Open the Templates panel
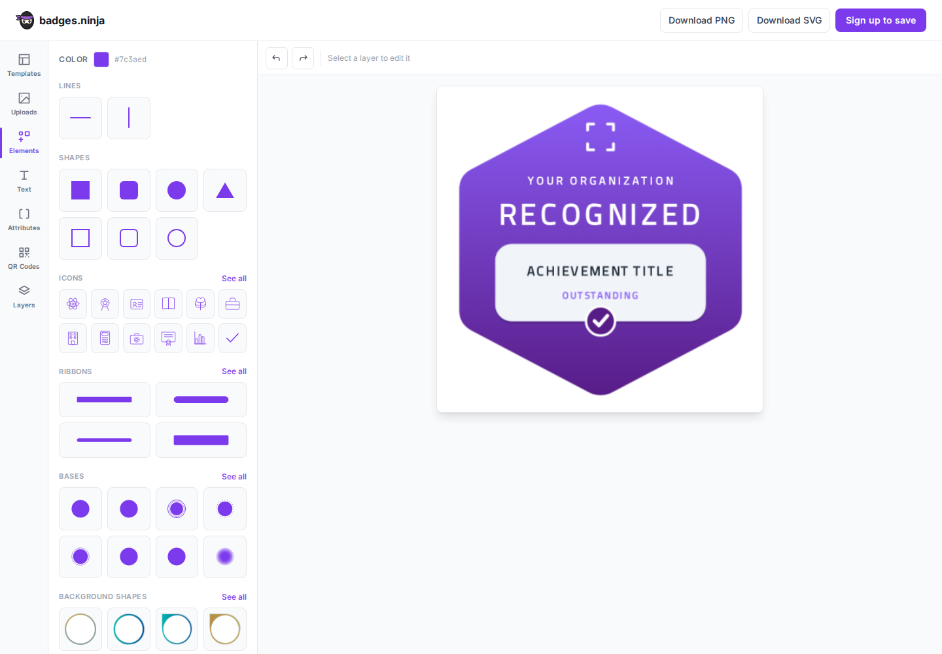Screen dimensions: 942x654 [x=24, y=65]
